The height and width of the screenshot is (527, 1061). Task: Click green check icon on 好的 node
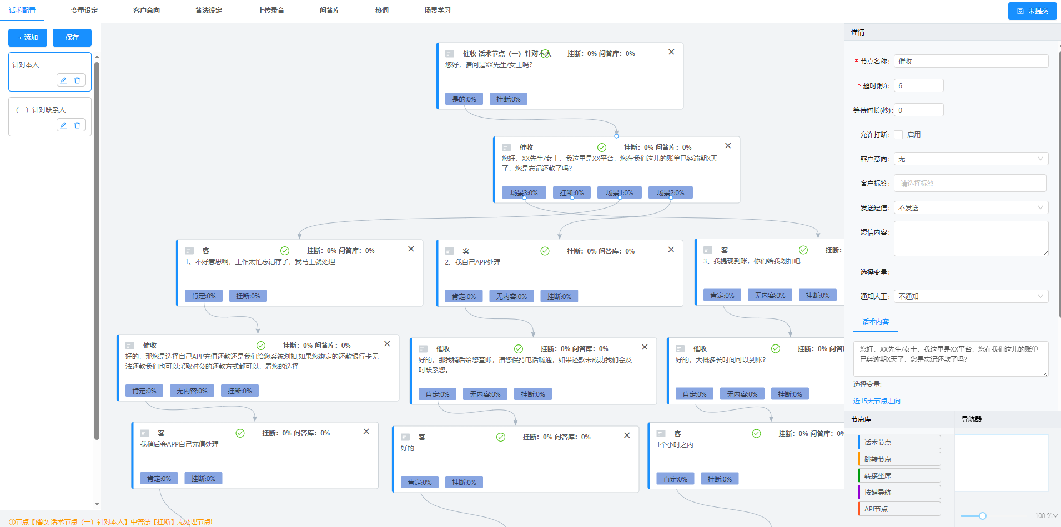(501, 437)
